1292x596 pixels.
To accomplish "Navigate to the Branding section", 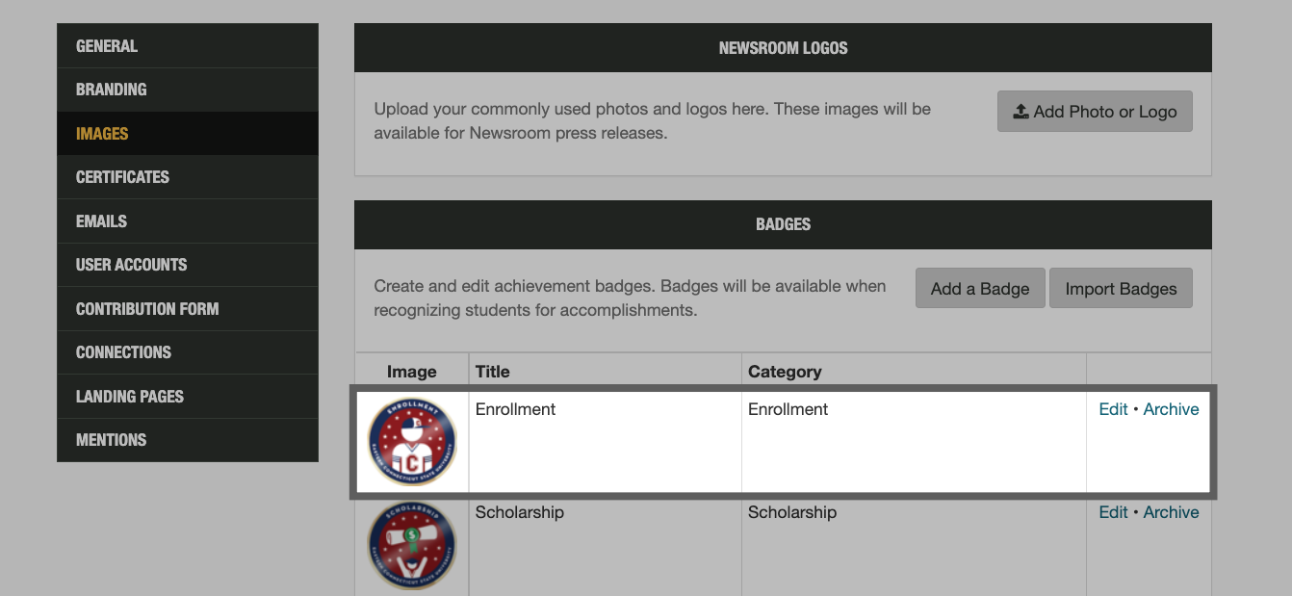I will pos(111,90).
